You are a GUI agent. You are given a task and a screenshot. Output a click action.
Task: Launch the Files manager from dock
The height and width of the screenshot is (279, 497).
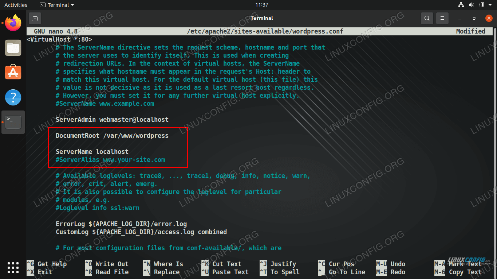(13, 48)
